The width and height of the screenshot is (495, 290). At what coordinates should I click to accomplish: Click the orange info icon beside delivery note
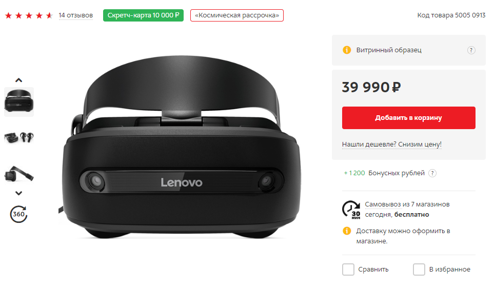pos(347,231)
